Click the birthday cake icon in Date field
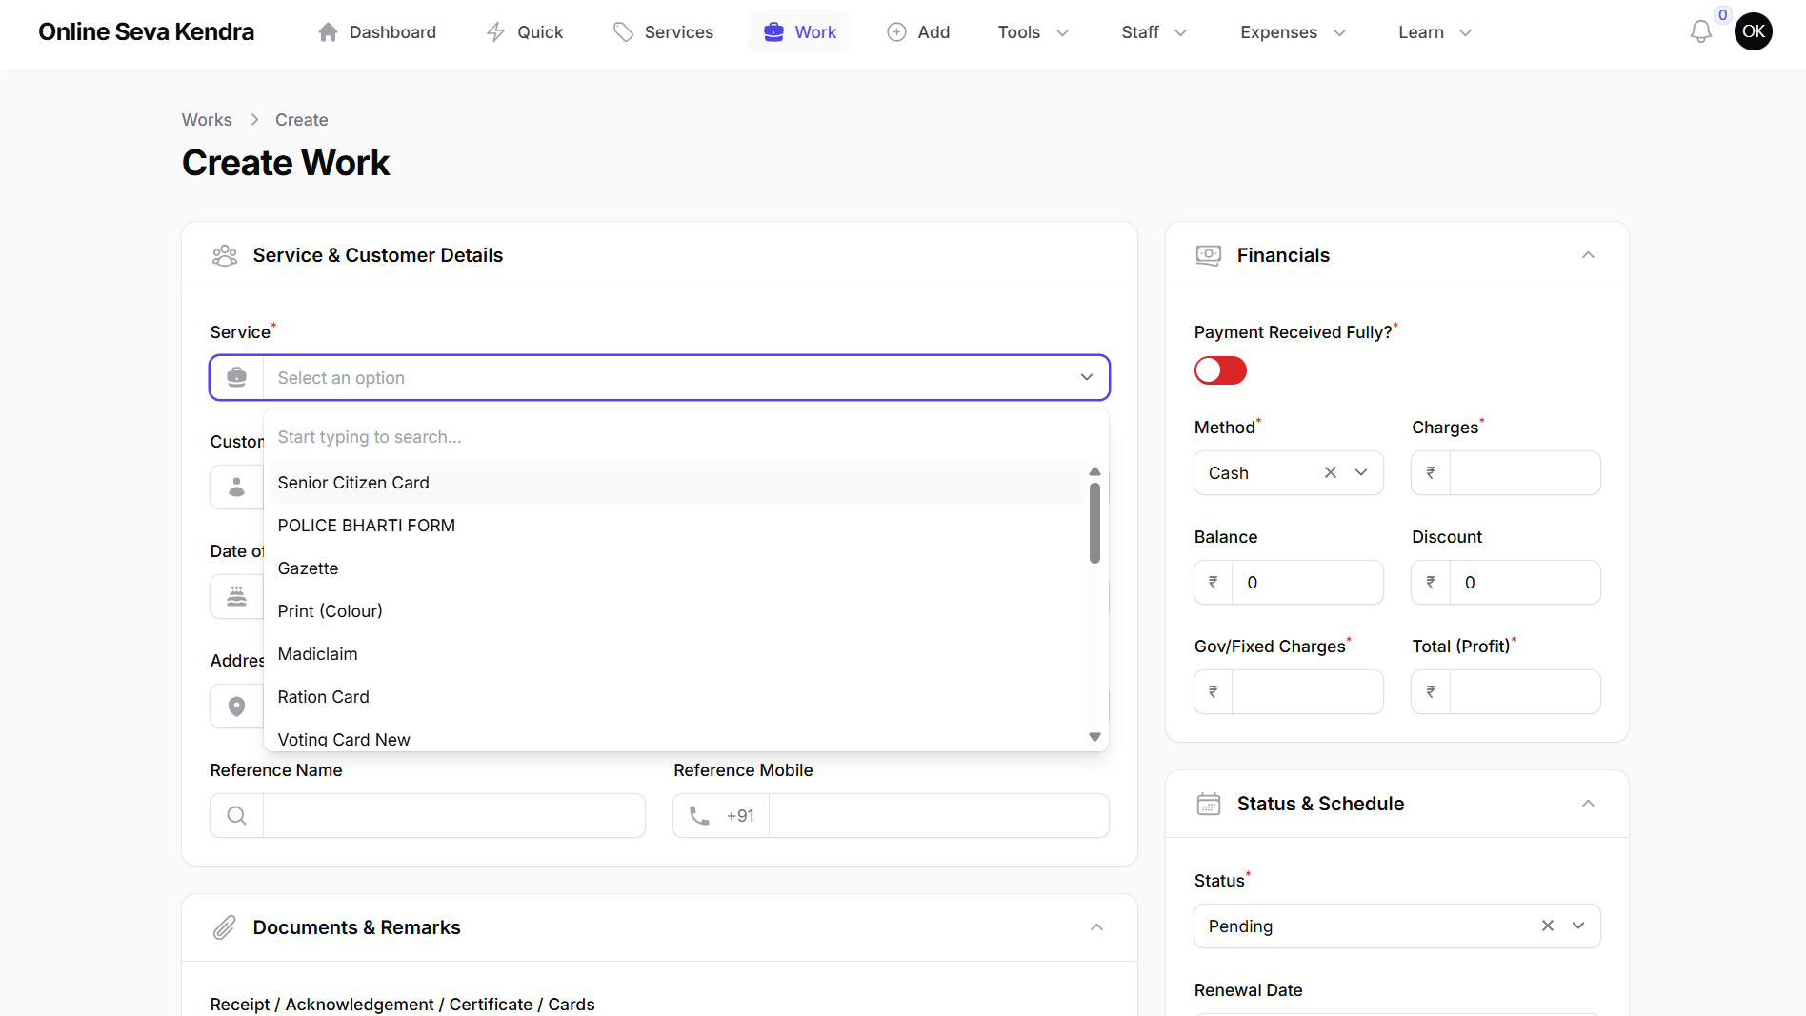 coord(236,597)
